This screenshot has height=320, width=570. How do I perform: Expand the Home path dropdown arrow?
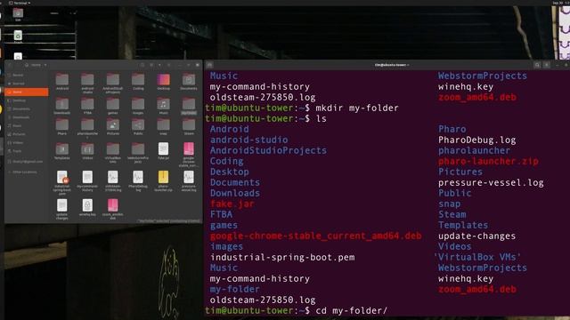pyautogui.click(x=45, y=65)
